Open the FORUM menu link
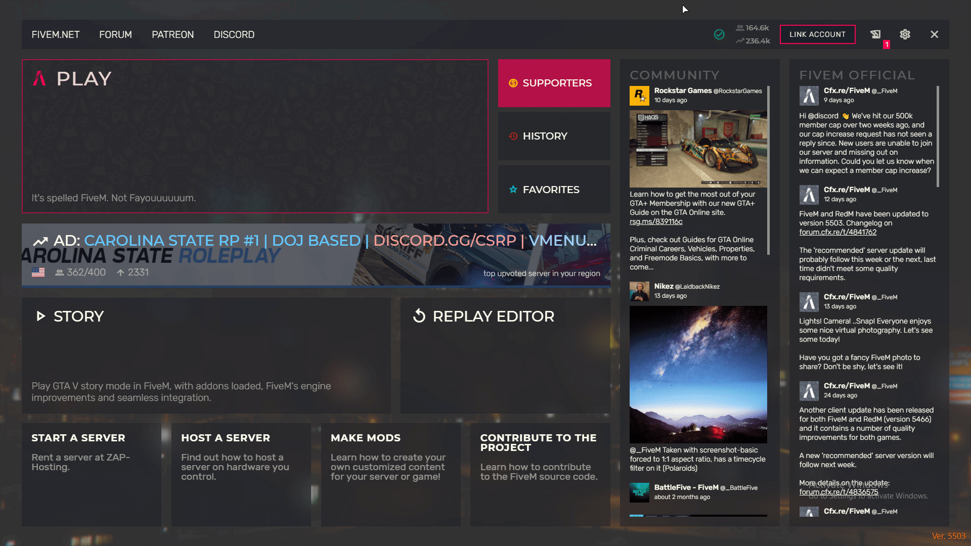The image size is (971, 546). (115, 34)
